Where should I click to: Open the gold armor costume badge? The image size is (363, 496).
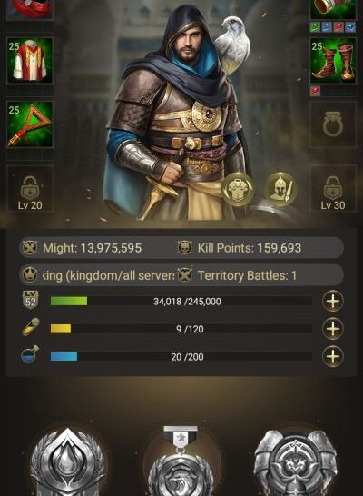pyautogui.click(x=237, y=189)
